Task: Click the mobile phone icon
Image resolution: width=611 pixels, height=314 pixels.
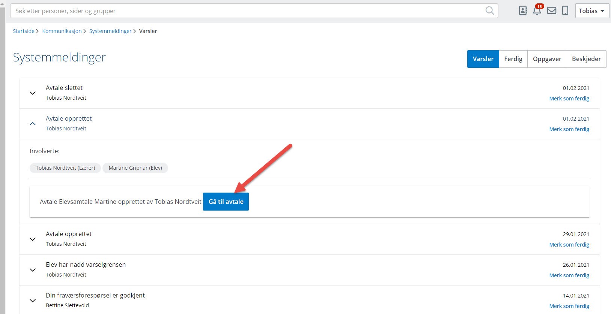Action: [x=565, y=11]
